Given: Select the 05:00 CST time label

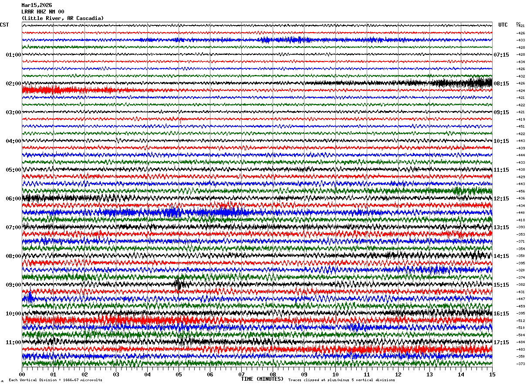Looking at the screenshot, I should 13,170.
